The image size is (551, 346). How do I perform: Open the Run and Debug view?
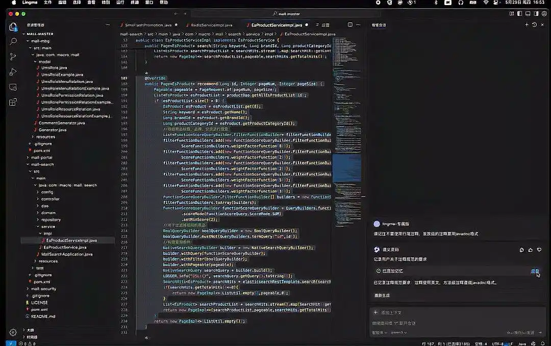[12, 71]
